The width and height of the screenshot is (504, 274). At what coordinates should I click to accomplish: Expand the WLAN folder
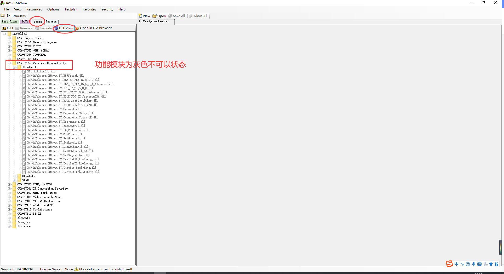[x=14, y=180]
